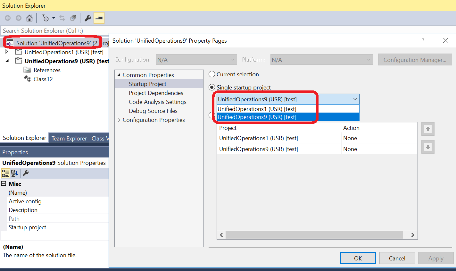The height and width of the screenshot is (271, 456).
Task: Click the Visual Studio solution icon
Action: coord(10,43)
